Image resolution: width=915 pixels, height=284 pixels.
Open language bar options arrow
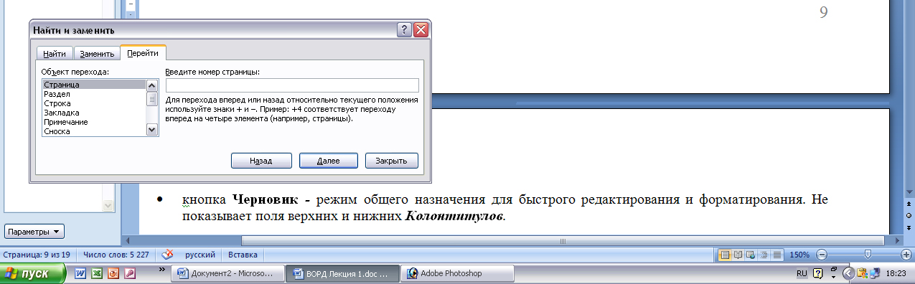(833, 277)
